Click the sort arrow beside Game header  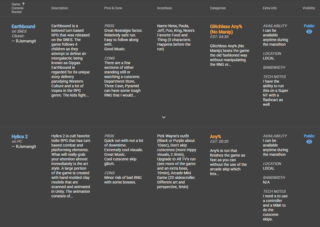click(x=23, y=4)
